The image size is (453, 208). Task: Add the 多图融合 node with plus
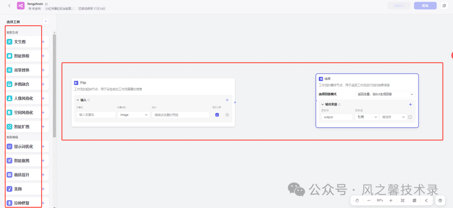coord(43,85)
